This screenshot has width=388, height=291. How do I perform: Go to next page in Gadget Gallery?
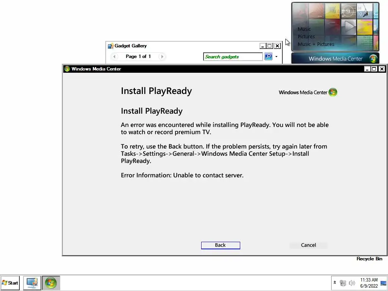click(162, 57)
